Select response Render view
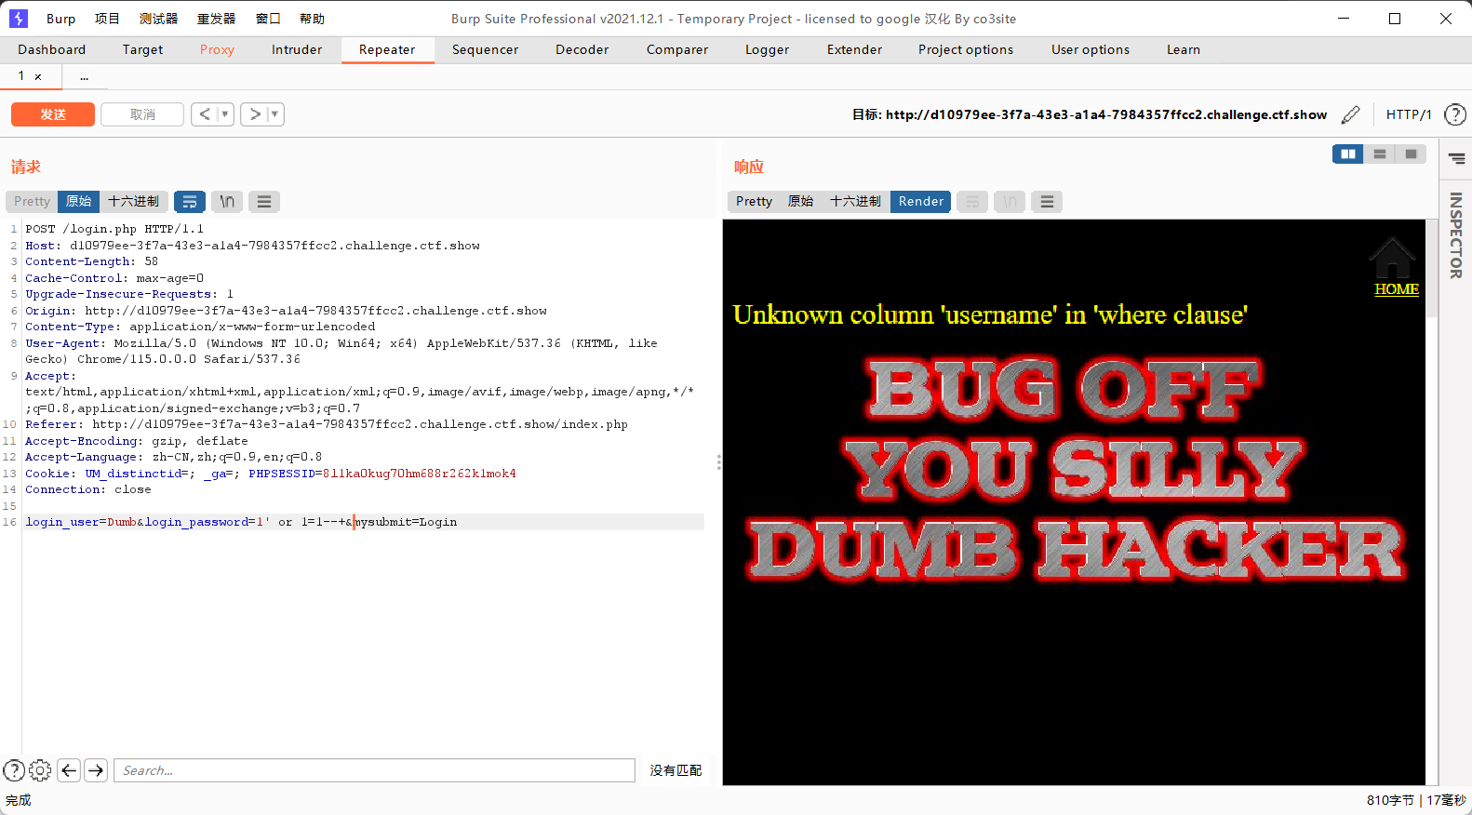This screenshot has width=1472, height=815. coord(920,201)
